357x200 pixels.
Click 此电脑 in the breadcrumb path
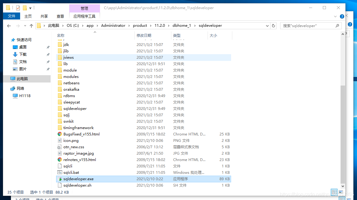pos(54,26)
